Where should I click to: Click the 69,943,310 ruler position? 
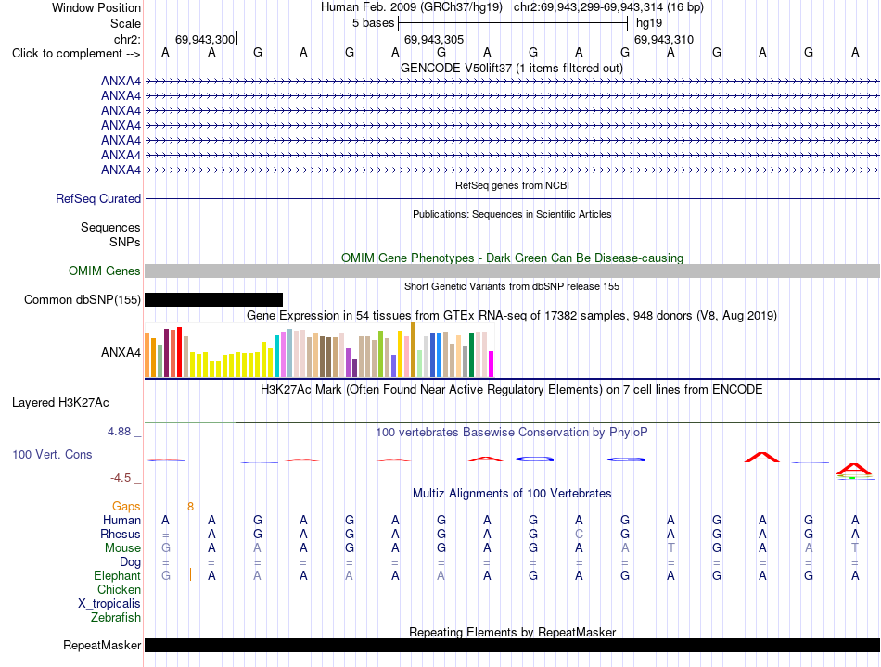coord(664,39)
